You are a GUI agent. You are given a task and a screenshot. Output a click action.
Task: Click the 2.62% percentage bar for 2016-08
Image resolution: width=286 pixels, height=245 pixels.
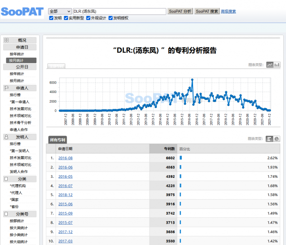(181, 158)
